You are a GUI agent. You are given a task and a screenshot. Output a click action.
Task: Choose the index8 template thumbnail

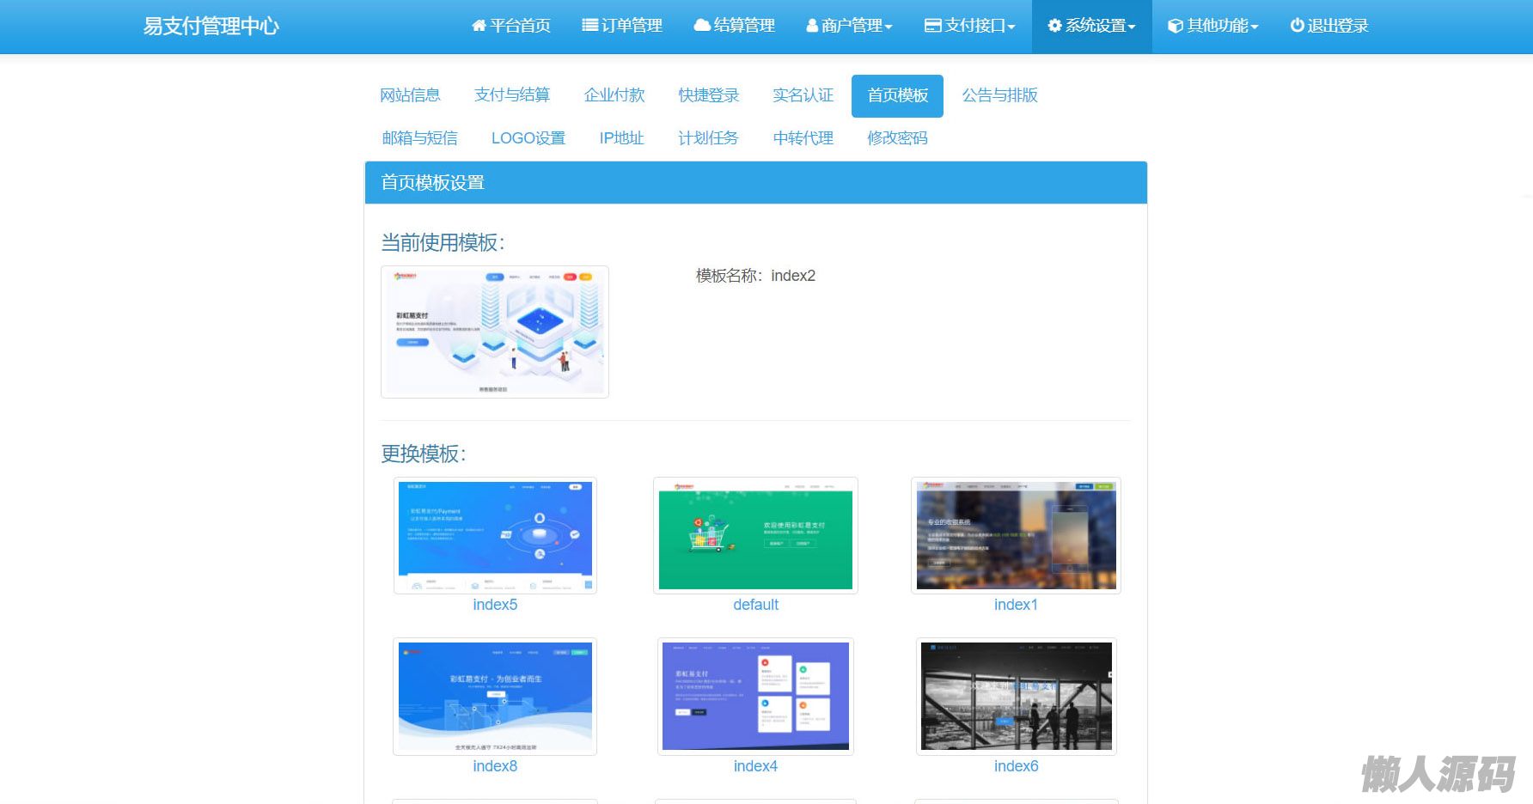(495, 697)
